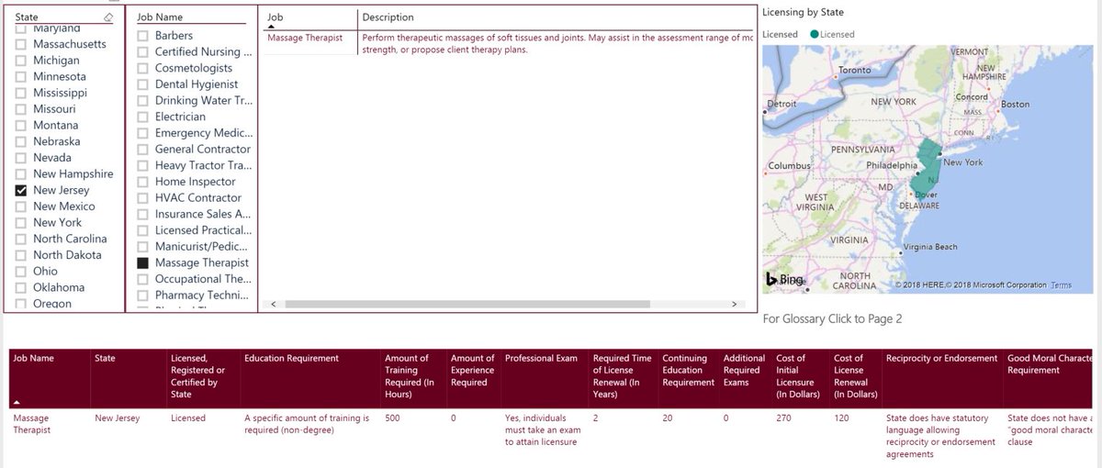Screen dimensions: 1102x468
Task: Select HVAC Contractor job
Action: (x=142, y=198)
